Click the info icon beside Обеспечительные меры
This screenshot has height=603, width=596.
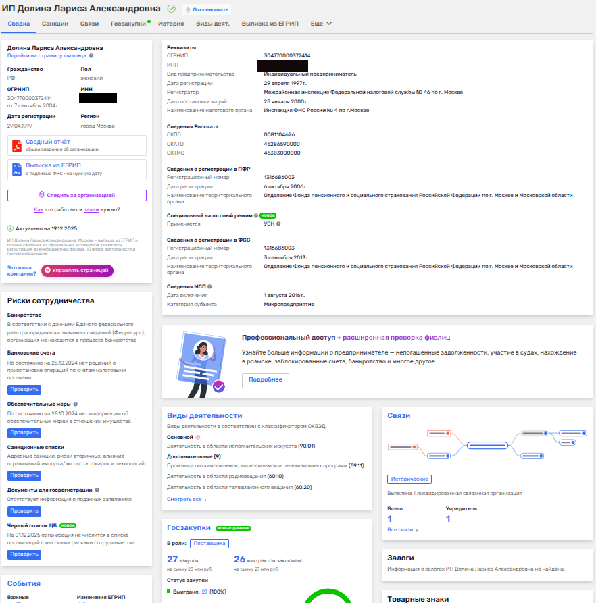pyautogui.click(x=76, y=404)
